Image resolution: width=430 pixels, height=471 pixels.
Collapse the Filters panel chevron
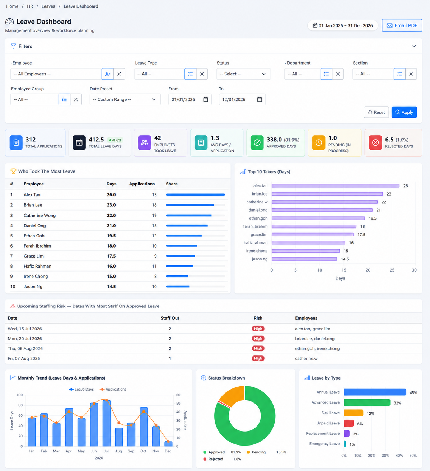[x=414, y=46]
